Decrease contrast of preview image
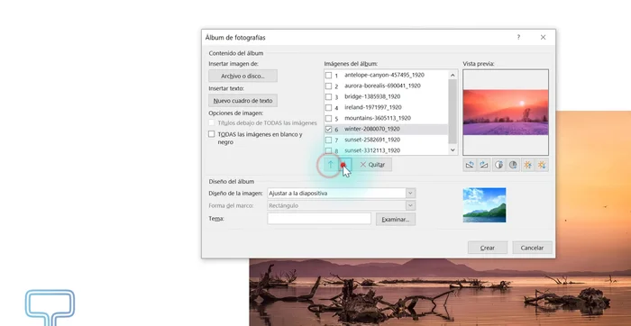631x326 pixels. [x=513, y=165]
